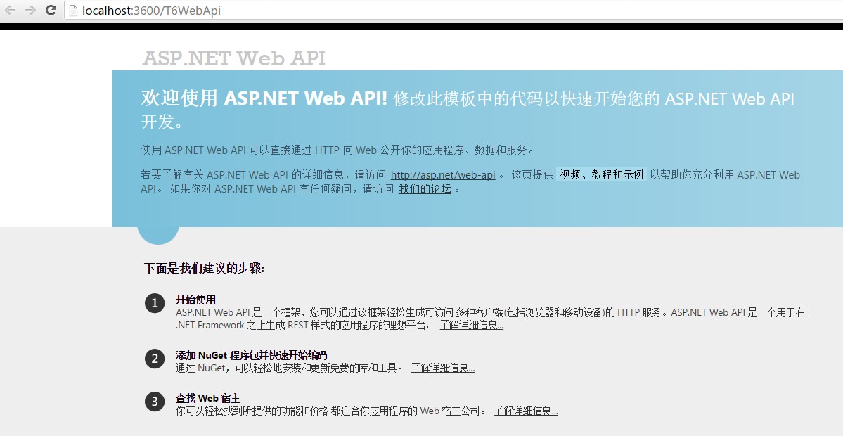Open 了解详细信息 link under 开始使用
The image size is (843, 436).
click(472, 325)
